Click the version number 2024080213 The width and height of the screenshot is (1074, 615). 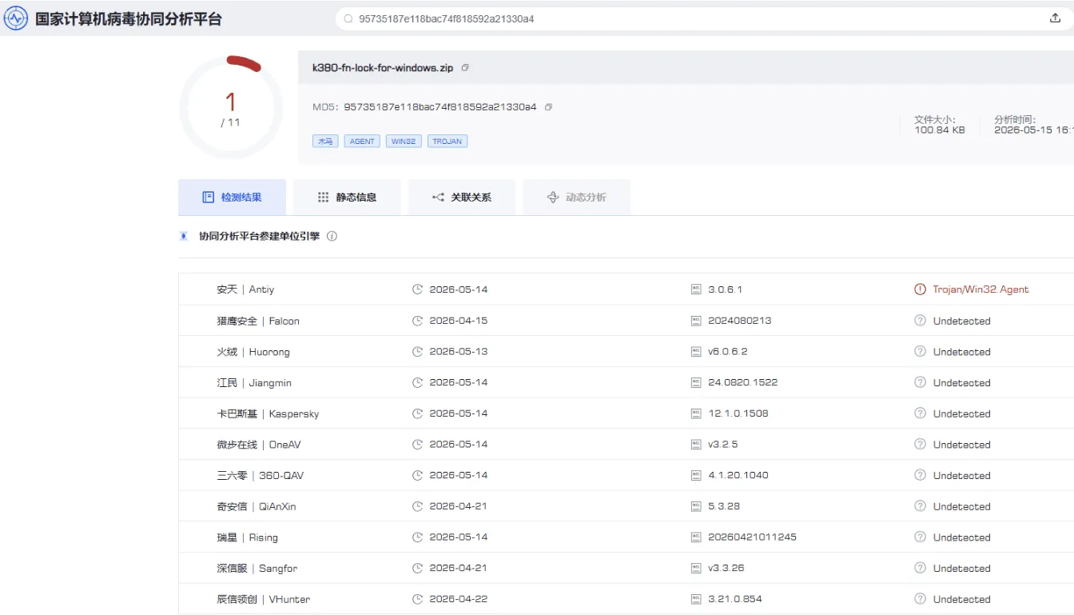coord(740,321)
